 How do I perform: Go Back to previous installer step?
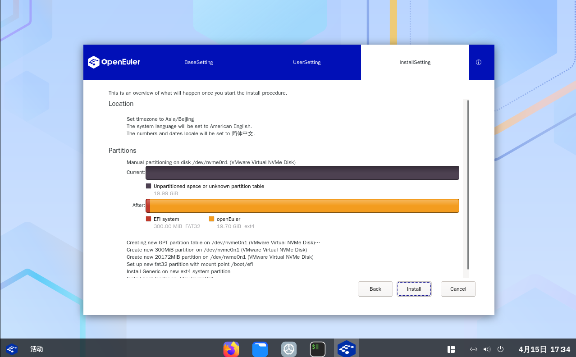click(x=375, y=289)
